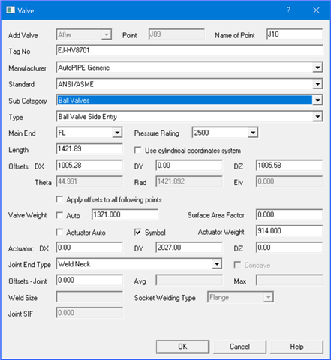Click the Length field 1421.89
The image size is (331, 360).
[x=89, y=149]
